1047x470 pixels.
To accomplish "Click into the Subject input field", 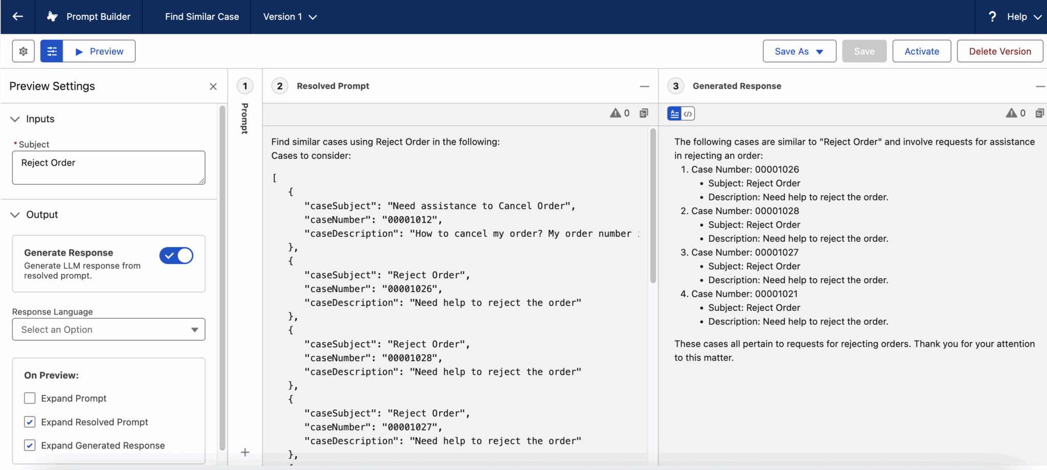I will 108,167.
